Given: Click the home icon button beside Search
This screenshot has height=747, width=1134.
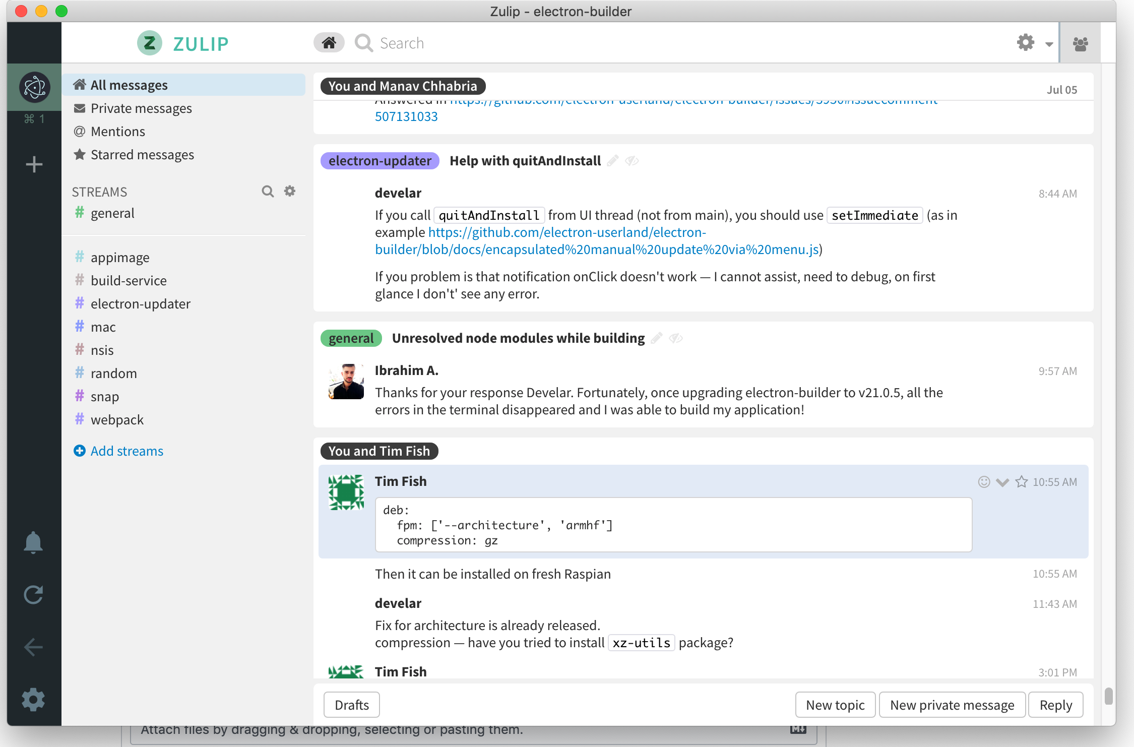Looking at the screenshot, I should 329,43.
